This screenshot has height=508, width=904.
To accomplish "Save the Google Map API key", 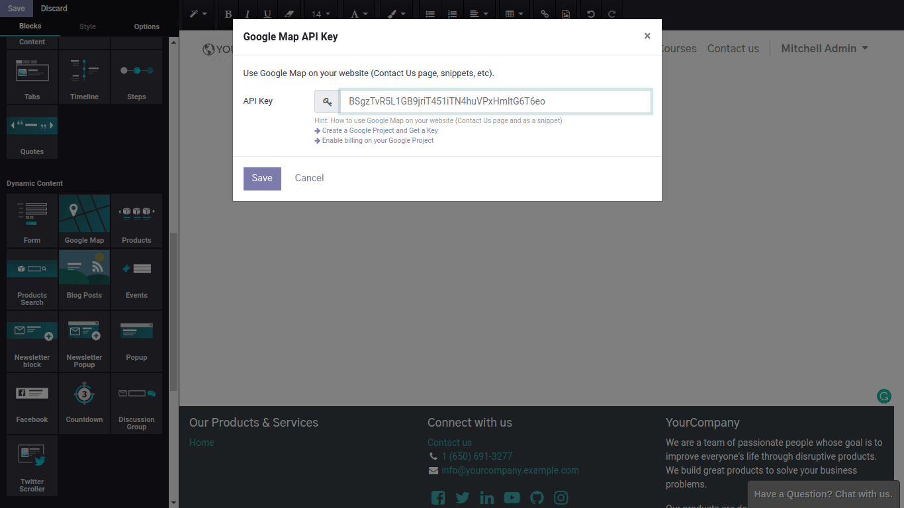I will [262, 178].
